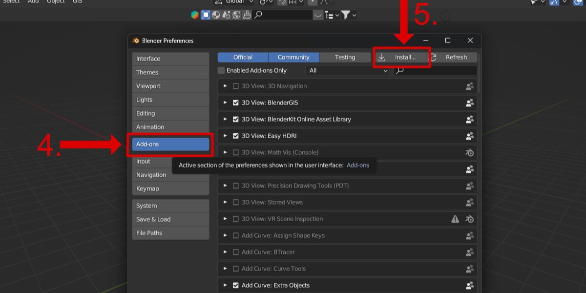This screenshot has height=293, width=586.
Task: Enable the Precision Drawing Tools (PDT) checkbox
Action: click(236, 186)
